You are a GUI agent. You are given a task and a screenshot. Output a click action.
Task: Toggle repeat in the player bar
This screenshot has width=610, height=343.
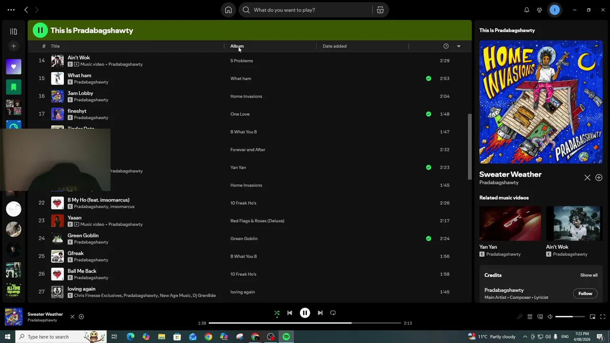(x=333, y=313)
